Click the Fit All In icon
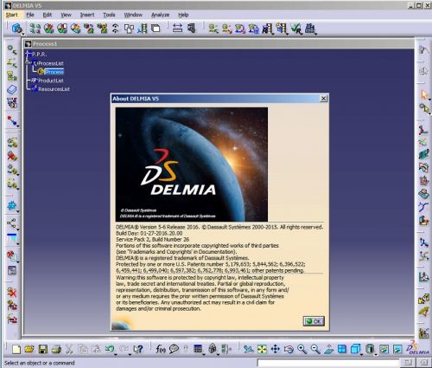432x368 pixels. 262,349
